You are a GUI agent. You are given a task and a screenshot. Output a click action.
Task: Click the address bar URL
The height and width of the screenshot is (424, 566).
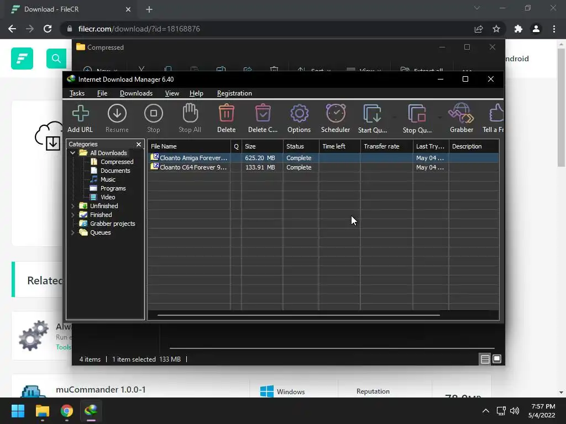pyautogui.click(x=139, y=29)
